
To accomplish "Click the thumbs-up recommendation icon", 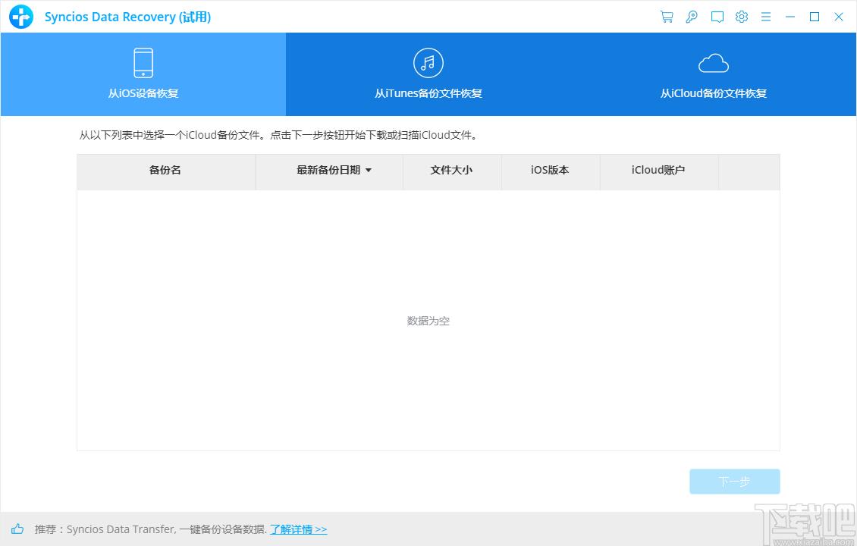I will [x=17, y=529].
